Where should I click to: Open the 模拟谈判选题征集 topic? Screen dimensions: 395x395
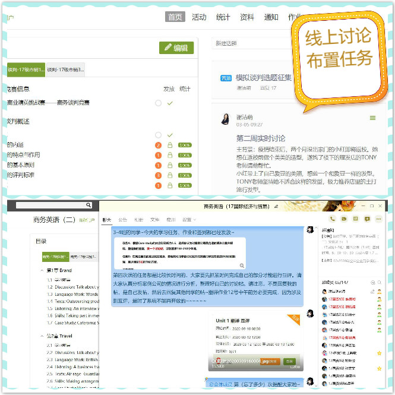(264, 78)
